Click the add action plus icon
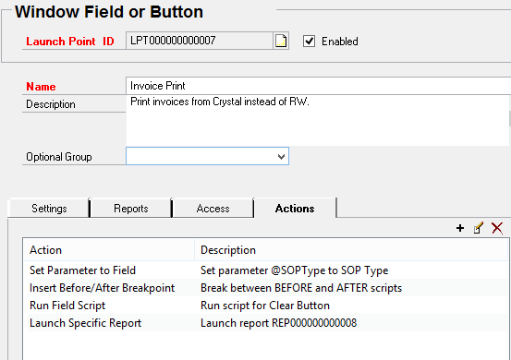Screen dimensions: 511x360 [460, 228]
